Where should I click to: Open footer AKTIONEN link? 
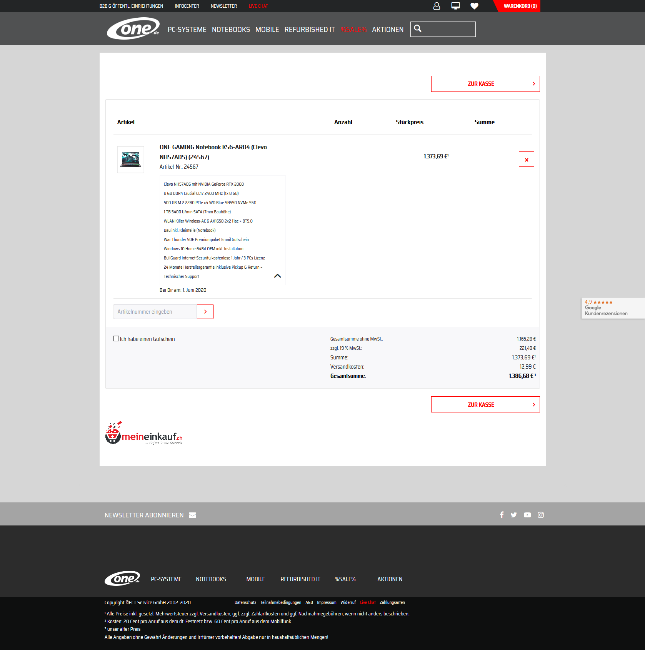tap(390, 579)
